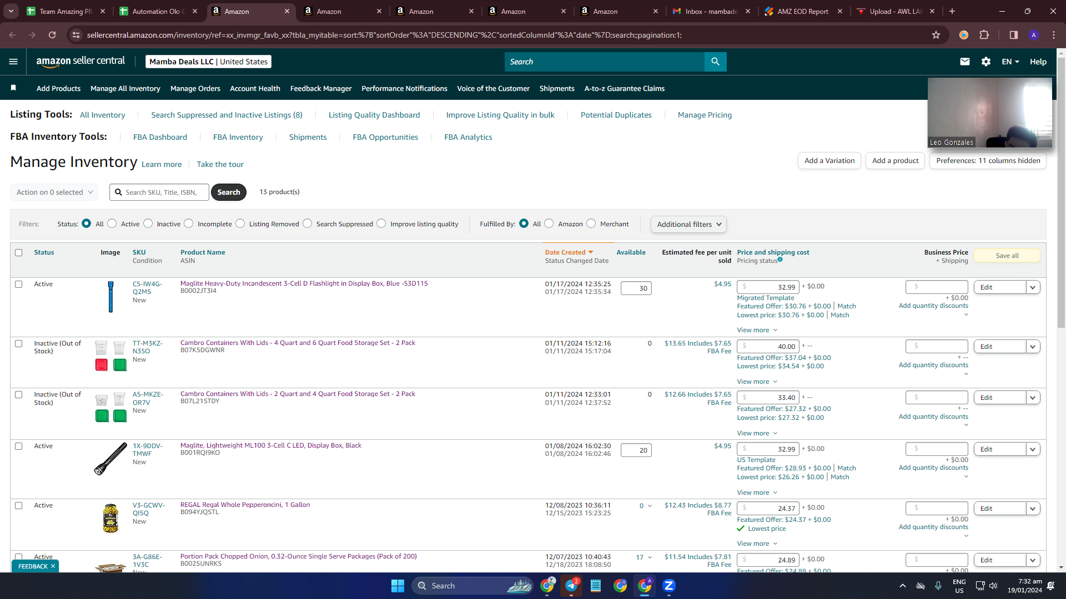The height and width of the screenshot is (599, 1066).
Task: Open the browser tab search dropdown
Action: [11, 11]
